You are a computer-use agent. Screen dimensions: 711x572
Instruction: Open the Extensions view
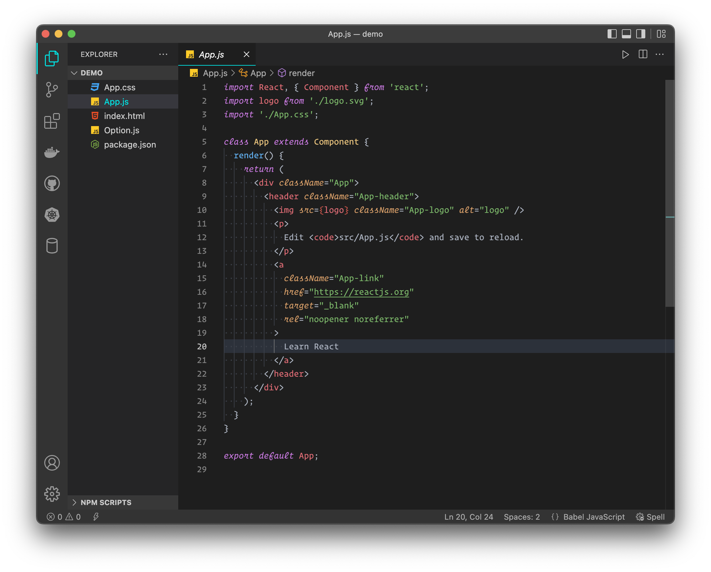pyautogui.click(x=52, y=121)
